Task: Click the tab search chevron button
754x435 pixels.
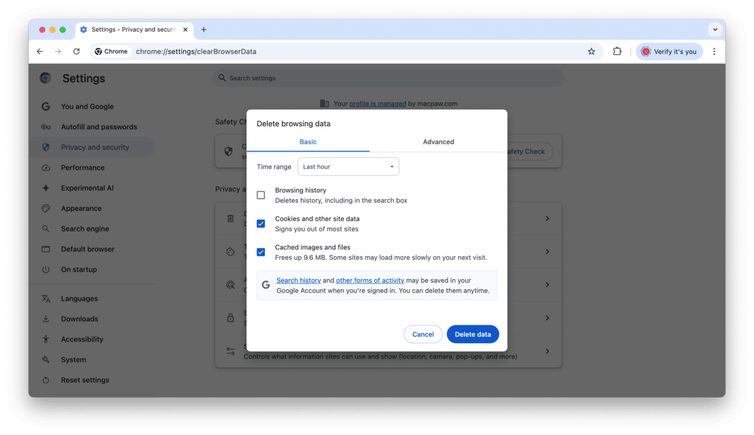Action: pyautogui.click(x=715, y=29)
